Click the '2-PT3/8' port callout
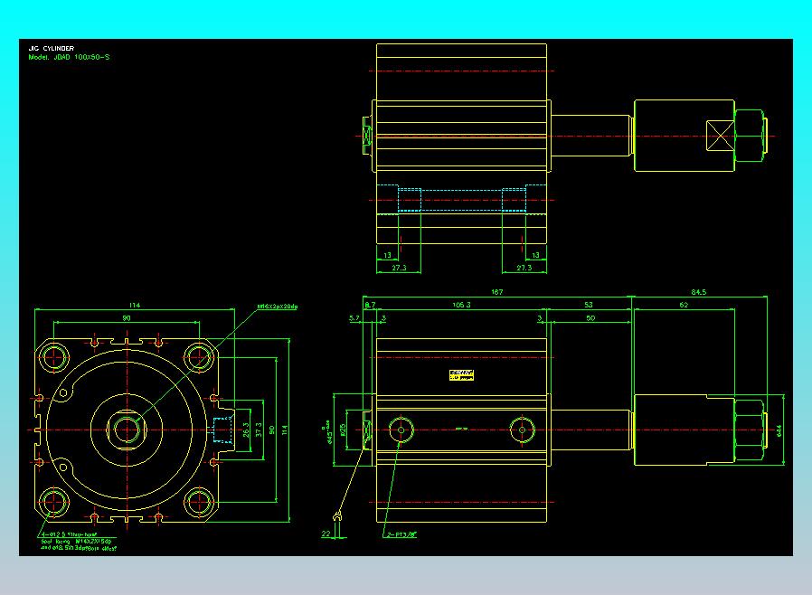 (x=401, y=534)
